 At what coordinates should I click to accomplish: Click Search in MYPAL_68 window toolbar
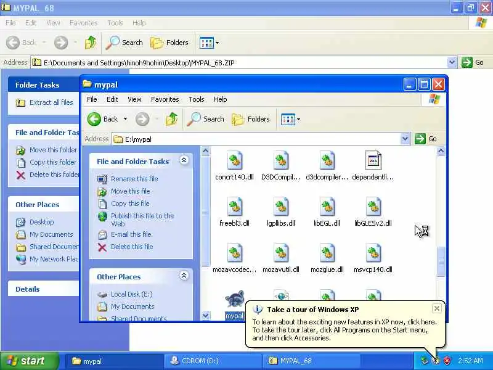124,43
